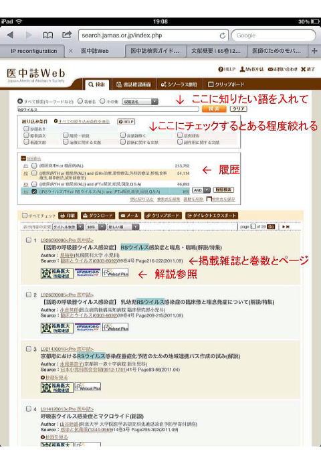The height and width of the screenshot is (464, 321).
Task: Open the 書誌確認画面 tab
Action: tap(134, 84)
